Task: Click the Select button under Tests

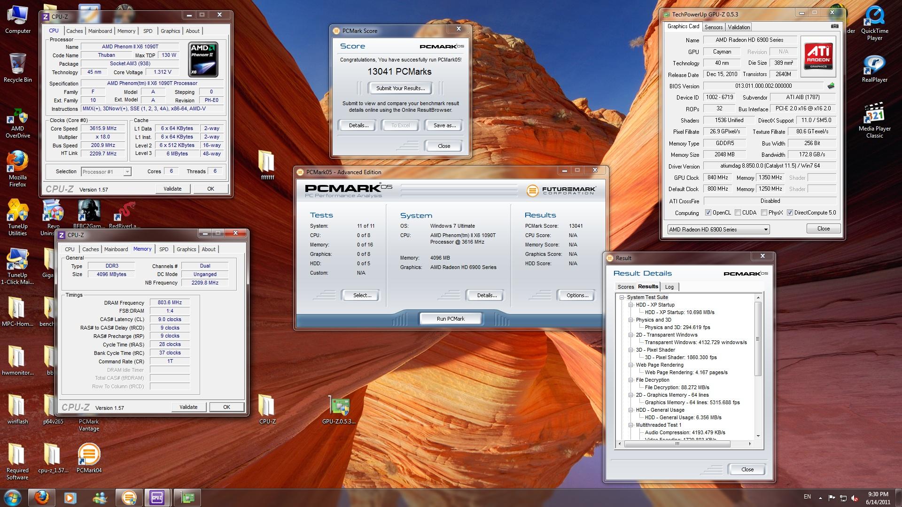Action: pyautogui.click(x=362, y=295)
